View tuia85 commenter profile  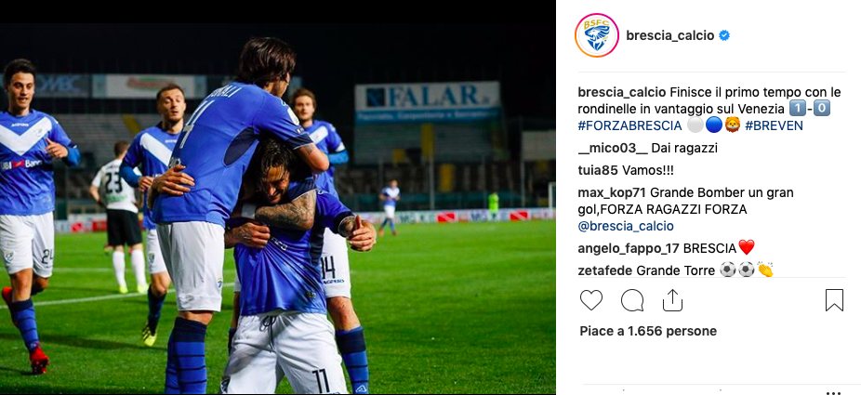tap(598, 171)
